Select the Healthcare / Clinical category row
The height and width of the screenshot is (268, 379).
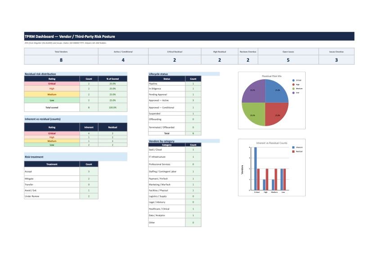click(x=175, y=209)
